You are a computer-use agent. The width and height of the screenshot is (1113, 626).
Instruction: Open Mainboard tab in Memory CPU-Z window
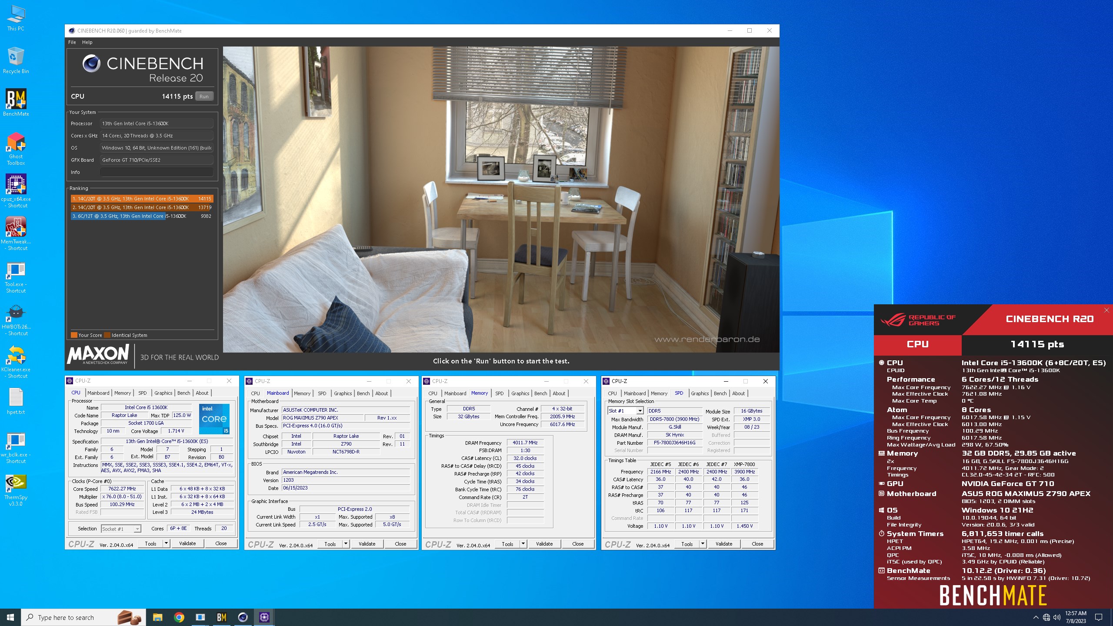(x=455, y=393)
